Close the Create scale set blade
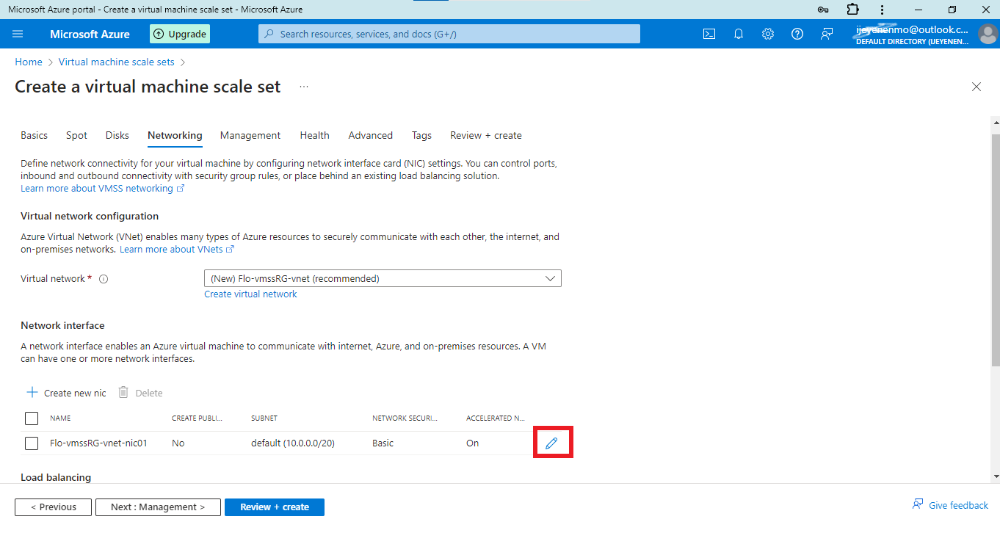Image resolution: width=1000 pixels, height=533 pixels. coord(977,87)
